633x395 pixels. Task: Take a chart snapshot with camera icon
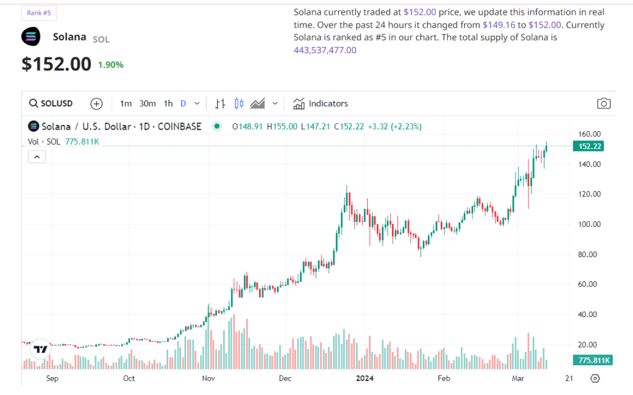(604, 103)
